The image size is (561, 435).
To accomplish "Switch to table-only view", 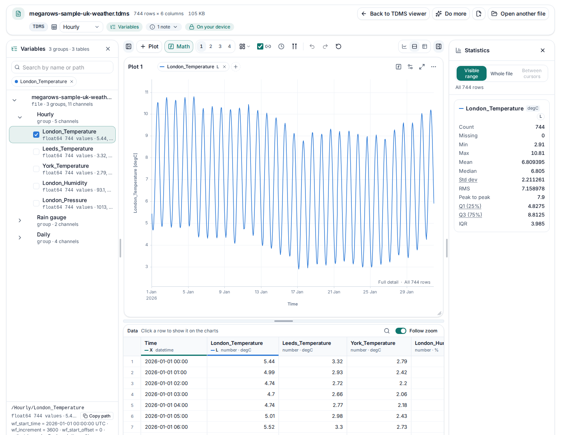I will (425, 46).
